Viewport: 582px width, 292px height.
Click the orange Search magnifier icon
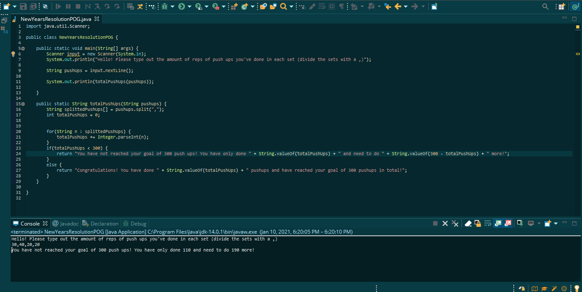click(x=283, y=6)
